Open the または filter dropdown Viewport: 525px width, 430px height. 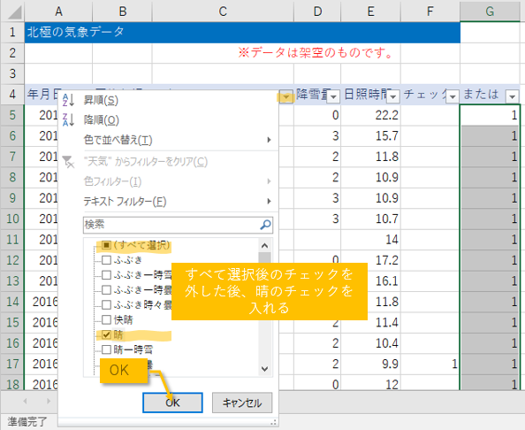tap(513, 97)
